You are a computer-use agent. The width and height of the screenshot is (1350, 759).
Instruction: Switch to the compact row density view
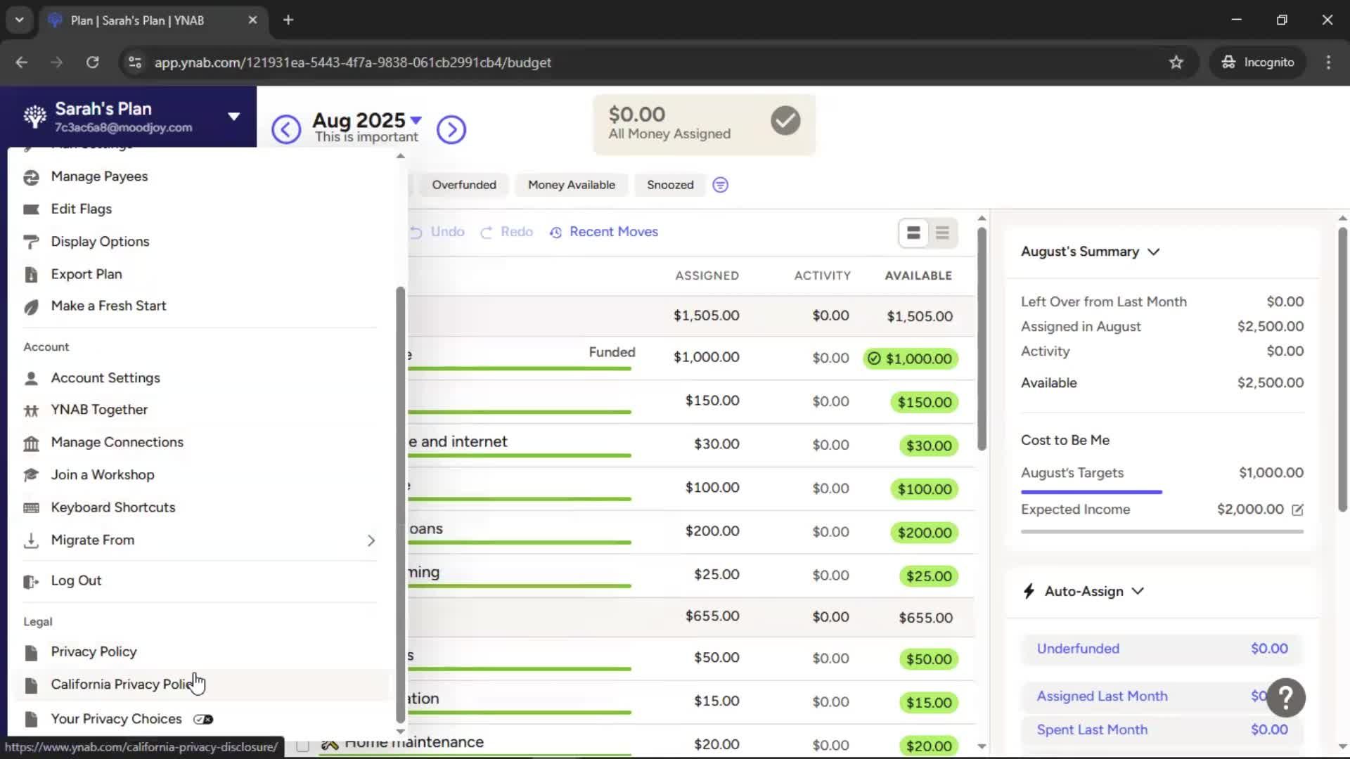pos(942,233)
